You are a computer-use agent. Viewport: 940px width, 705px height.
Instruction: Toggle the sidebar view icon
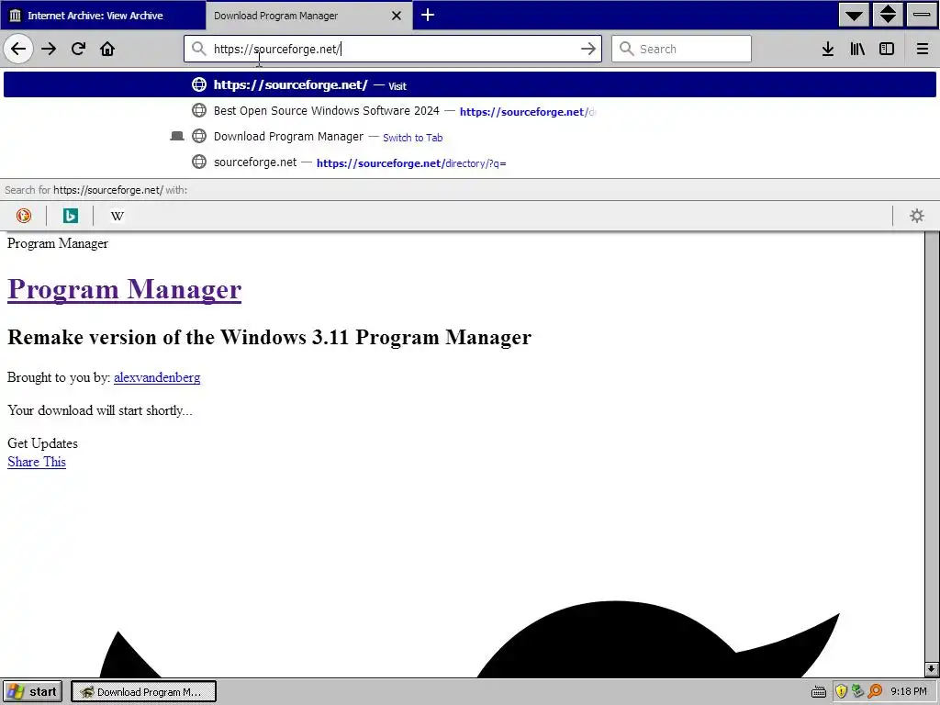click(887, 49)
